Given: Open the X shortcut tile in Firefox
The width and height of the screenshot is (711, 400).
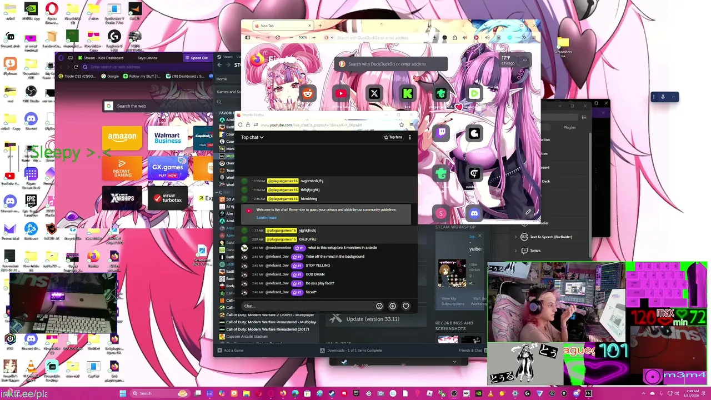Looking at the screenshot, I should point(374,94).
